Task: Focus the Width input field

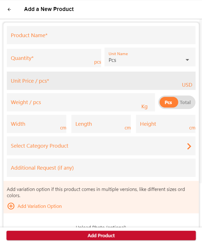Action: pos(36,124)
